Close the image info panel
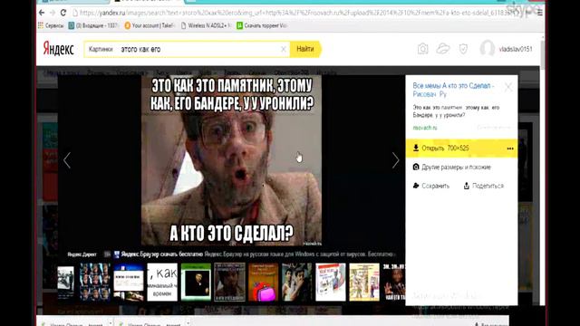Image resolution: width=580 pixels, height=326 pixels. click(508, 87)
